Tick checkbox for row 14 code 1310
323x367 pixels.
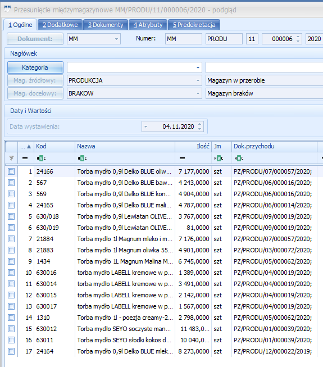click(11, 318)
